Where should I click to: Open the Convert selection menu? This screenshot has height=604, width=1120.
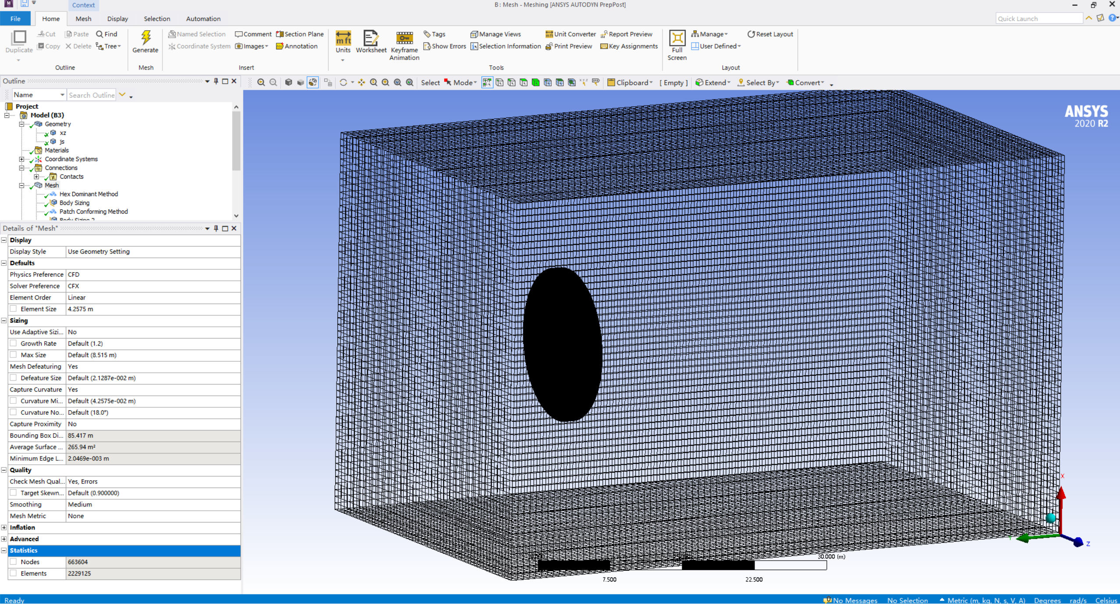805,82
